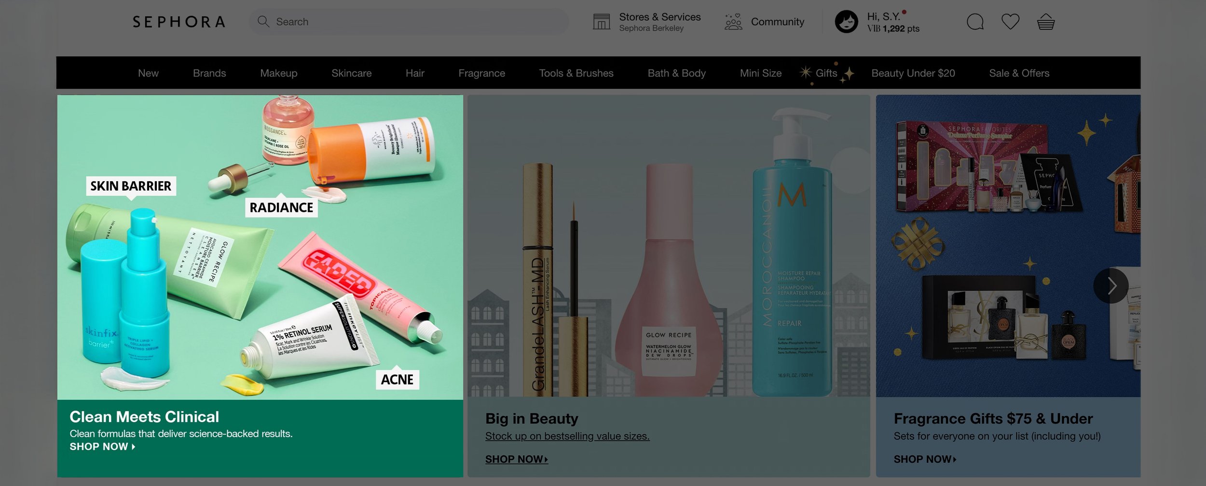Open the Big in Beauty banner image
The width and height of the screenshot is (1206, 486).
point(669,246)
